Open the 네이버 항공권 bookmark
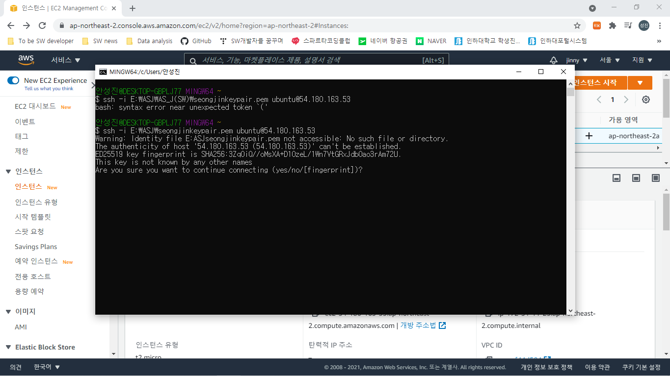 pos(383,41)
